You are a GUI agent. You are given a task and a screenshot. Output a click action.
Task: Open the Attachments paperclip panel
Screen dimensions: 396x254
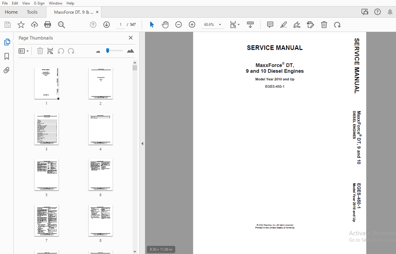click(x=6, y=70)
